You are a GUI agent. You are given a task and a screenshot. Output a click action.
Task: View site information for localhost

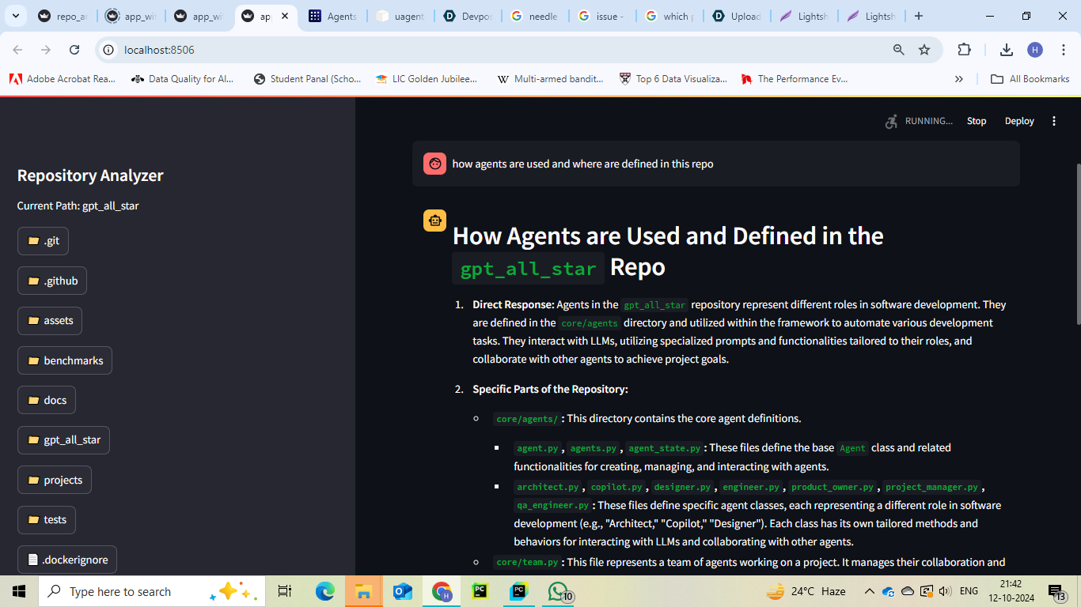point(109,50)
